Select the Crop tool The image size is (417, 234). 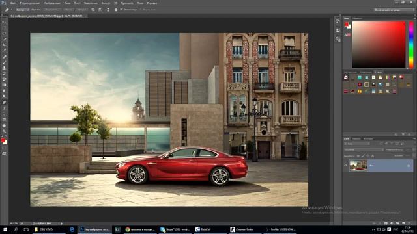click(5, 45)
